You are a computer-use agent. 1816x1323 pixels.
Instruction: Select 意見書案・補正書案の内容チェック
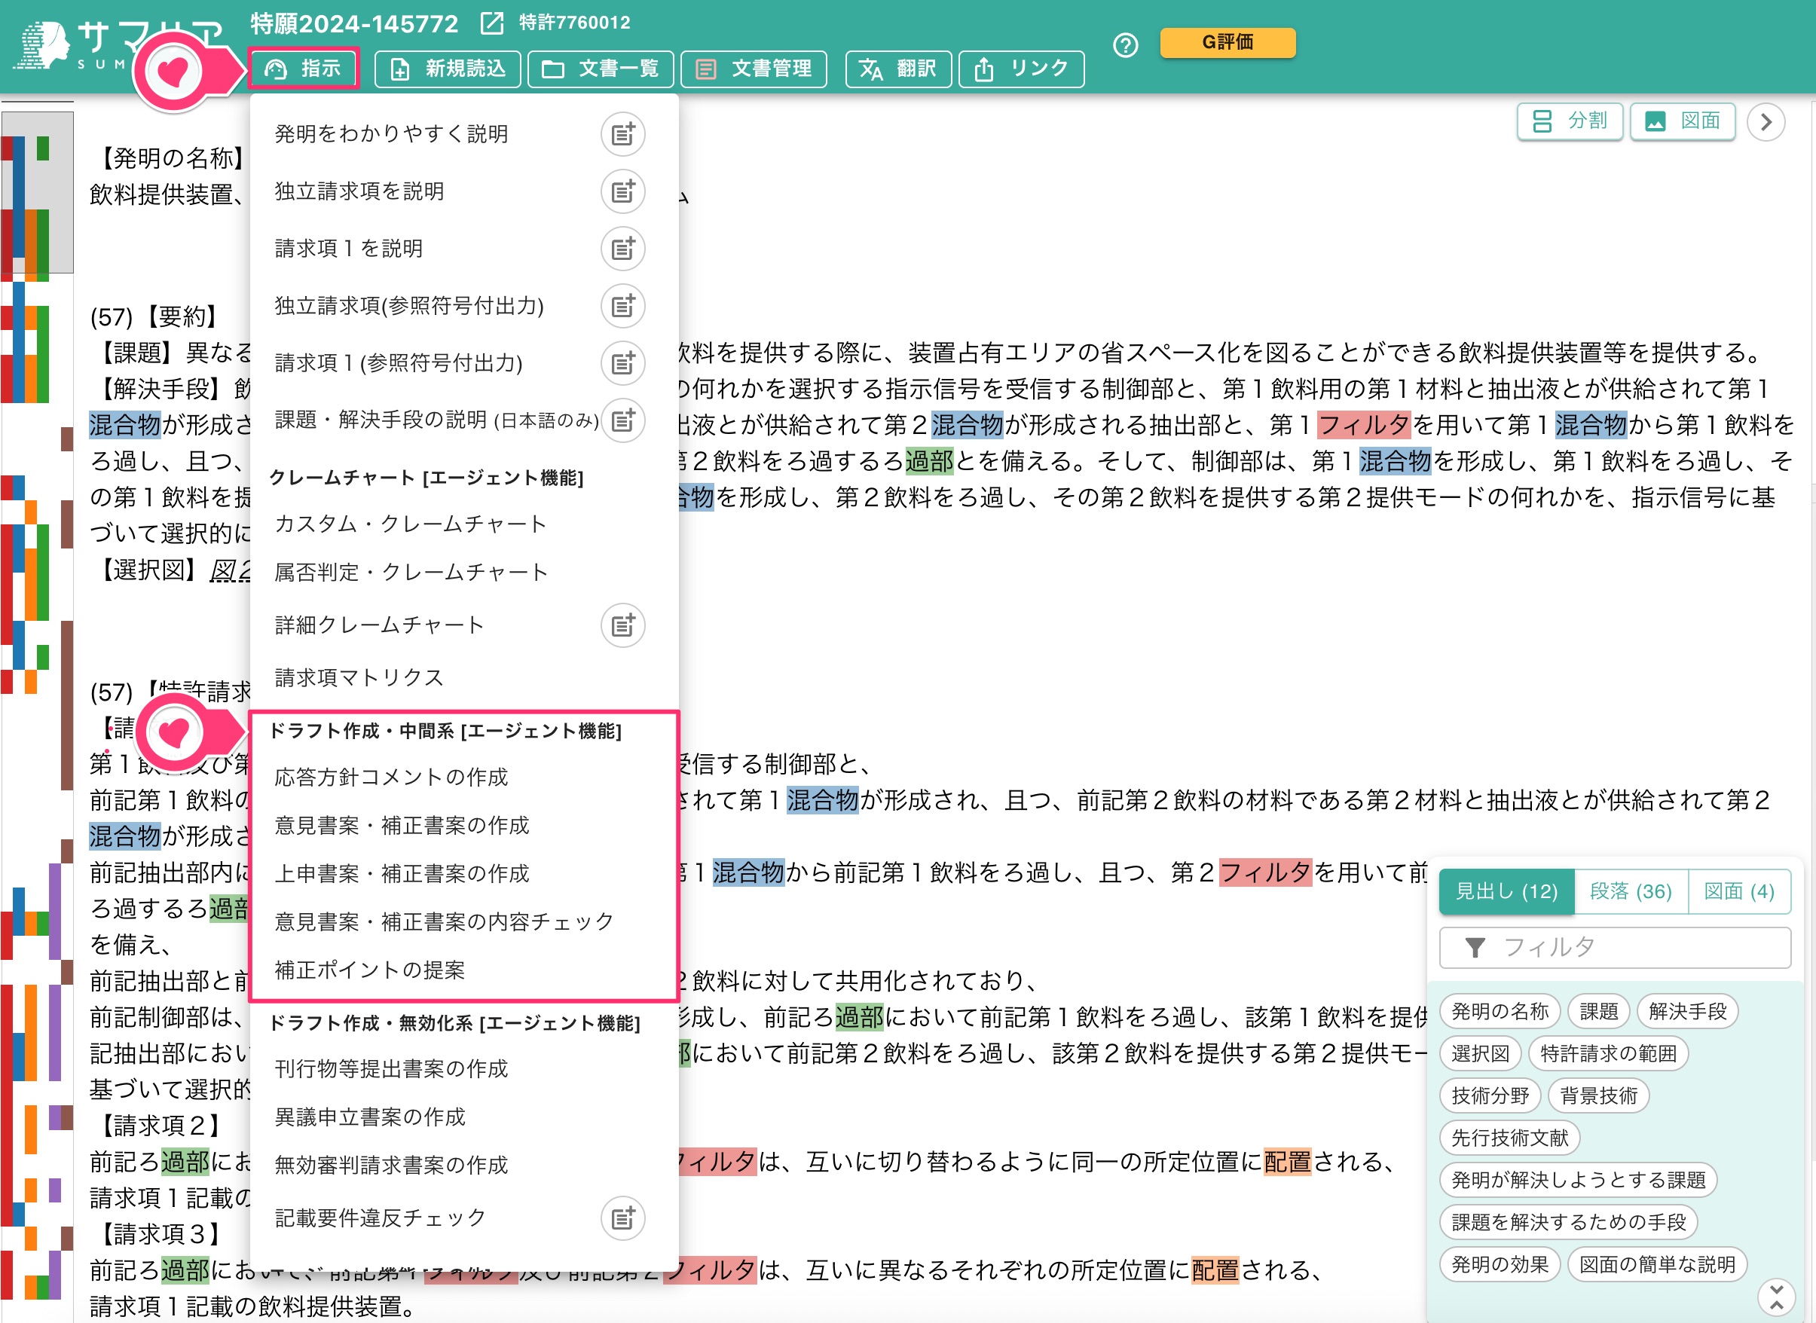point(444,921)
